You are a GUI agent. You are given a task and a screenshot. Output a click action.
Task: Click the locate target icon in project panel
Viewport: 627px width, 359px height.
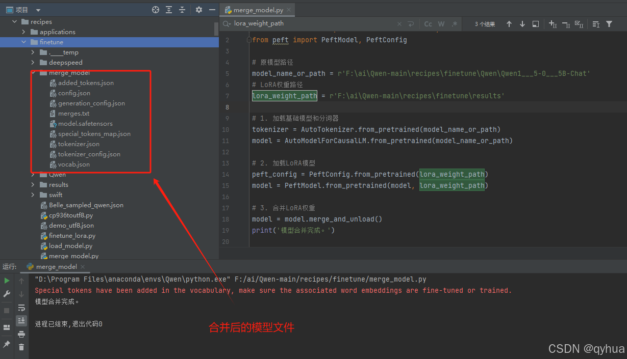tap(156, 10)
